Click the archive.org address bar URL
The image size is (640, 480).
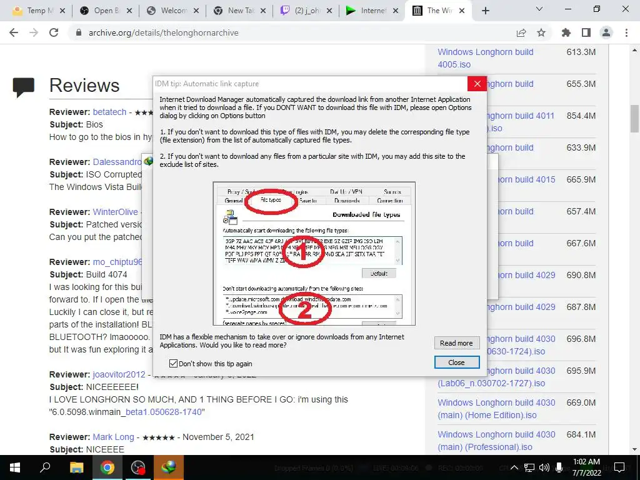point(164,32)
